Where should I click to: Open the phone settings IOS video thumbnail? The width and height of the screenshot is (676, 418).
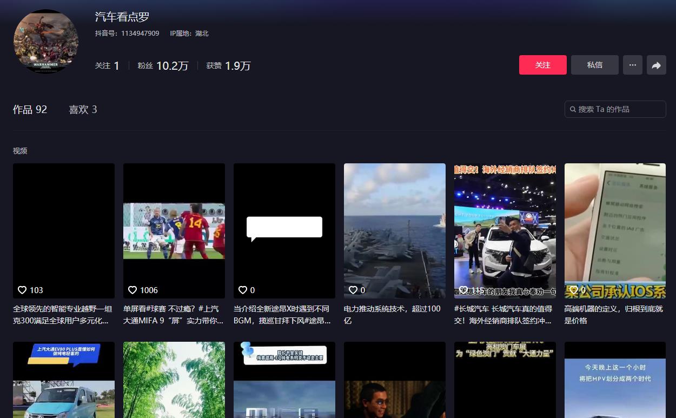coord(615,231)
